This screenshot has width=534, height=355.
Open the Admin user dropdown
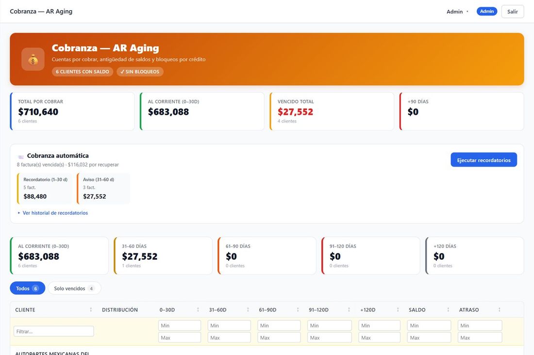(x=458, y=12)
